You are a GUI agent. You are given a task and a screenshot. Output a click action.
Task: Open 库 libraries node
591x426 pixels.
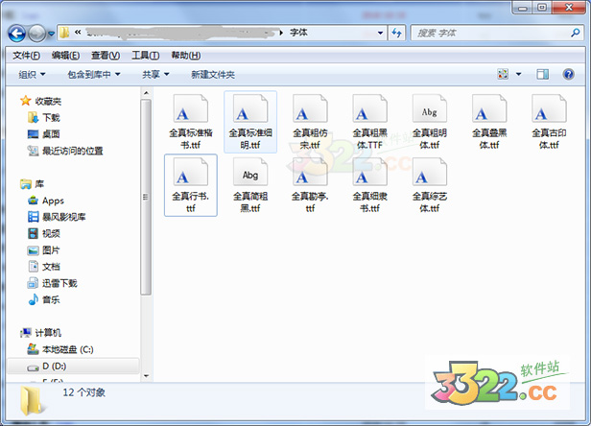coord(33,184)
